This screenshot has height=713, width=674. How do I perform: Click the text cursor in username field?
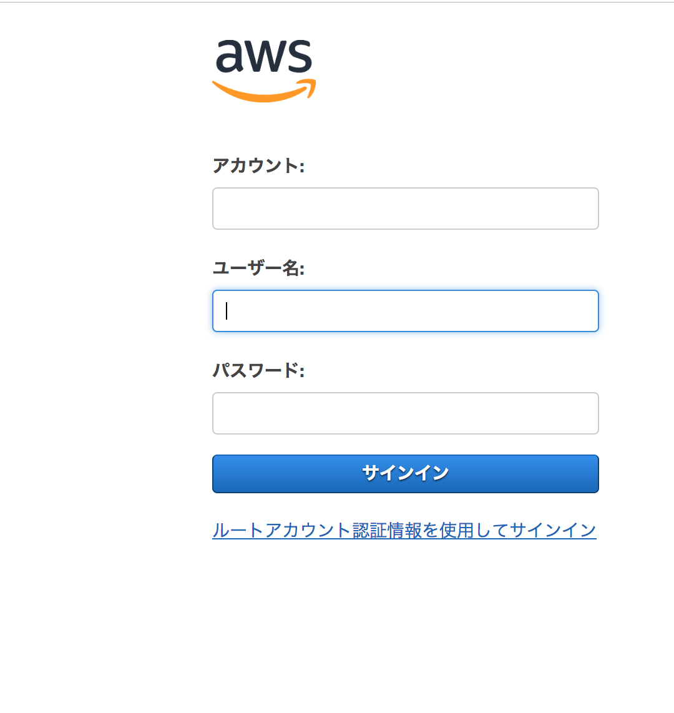point(227,311)
